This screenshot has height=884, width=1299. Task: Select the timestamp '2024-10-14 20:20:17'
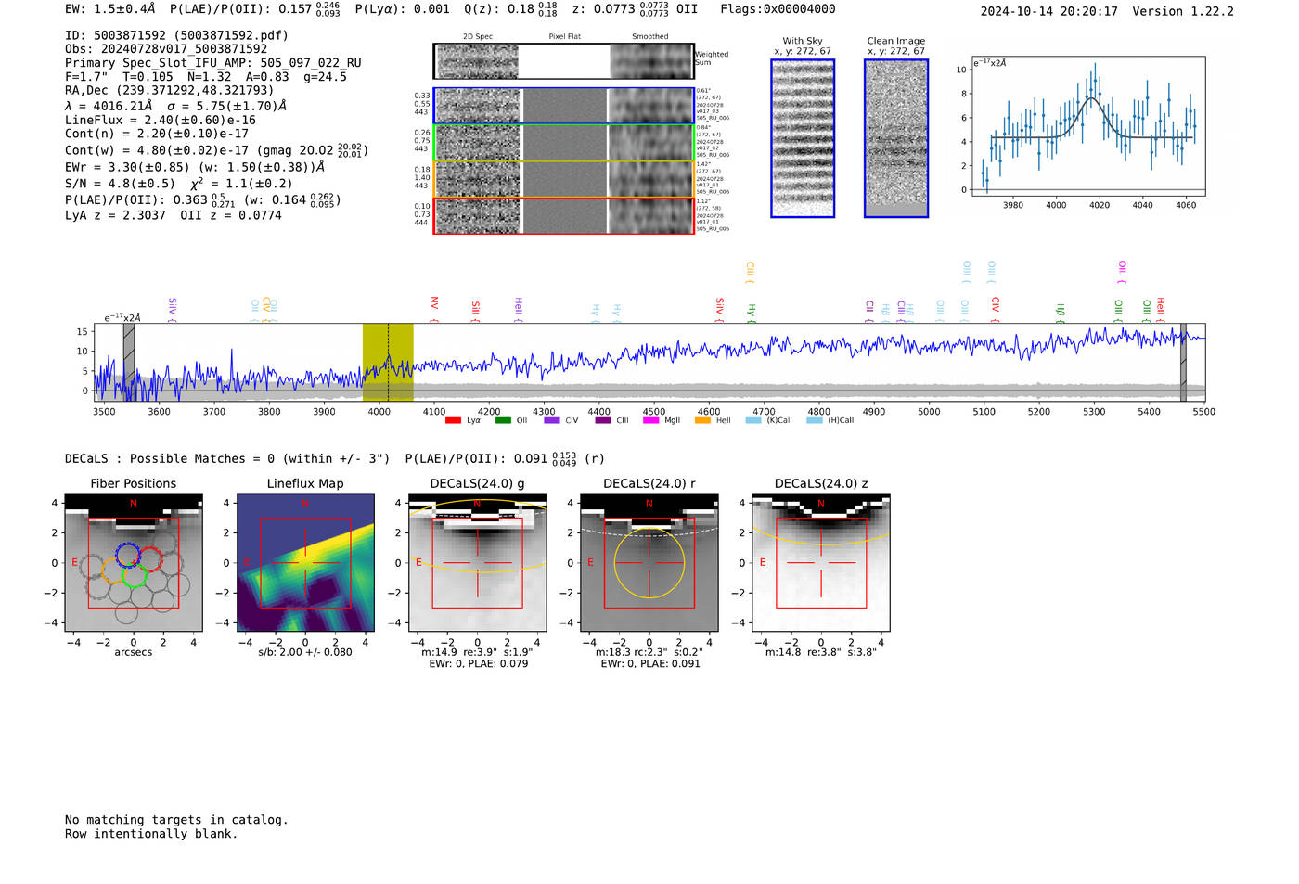point(1049,11)
